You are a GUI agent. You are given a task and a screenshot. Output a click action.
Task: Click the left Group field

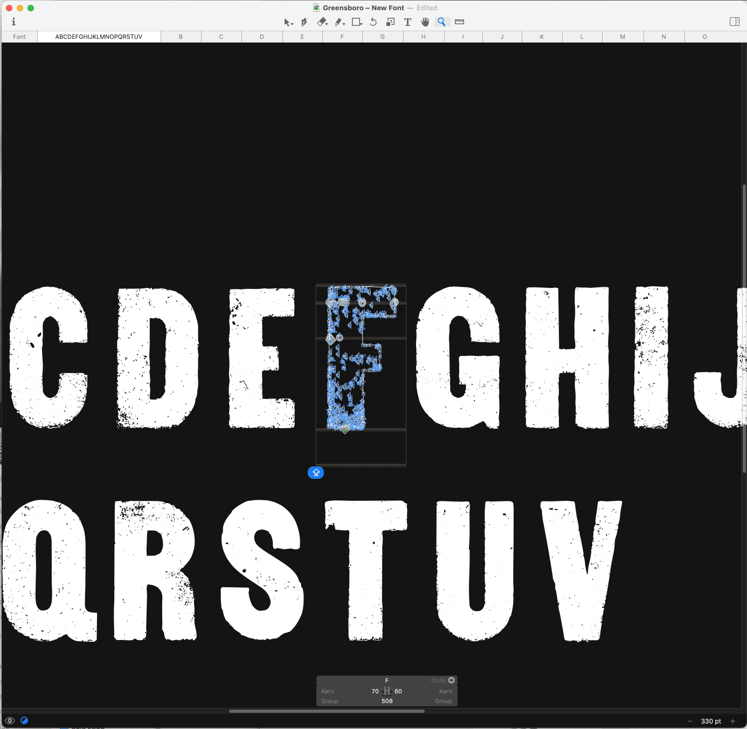330,701
